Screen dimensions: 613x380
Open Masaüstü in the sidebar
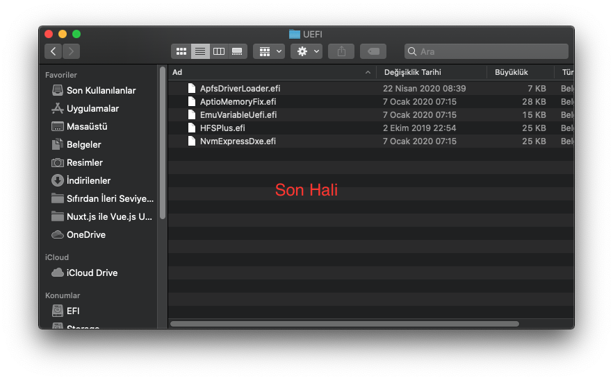(87, 127)
